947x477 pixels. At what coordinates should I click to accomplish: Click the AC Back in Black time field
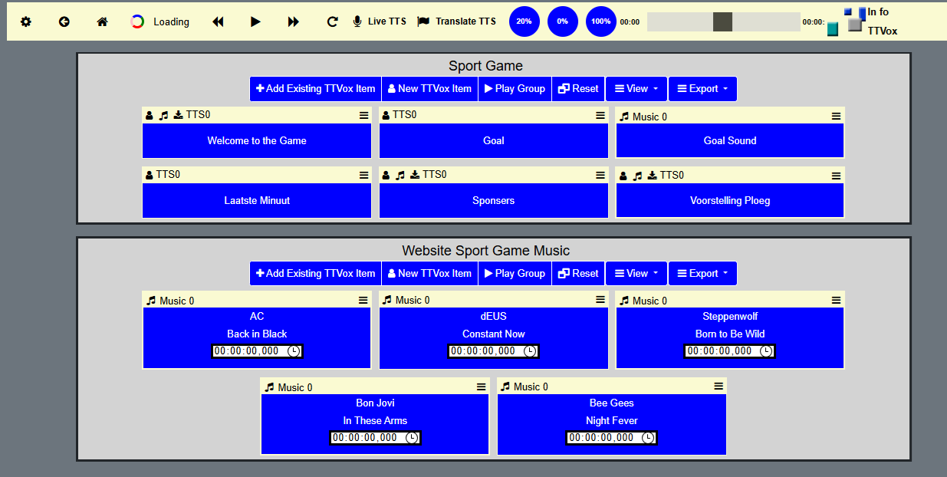coord(249,351)
